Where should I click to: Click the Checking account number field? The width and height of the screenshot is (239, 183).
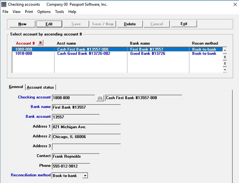tap(73, 98)
